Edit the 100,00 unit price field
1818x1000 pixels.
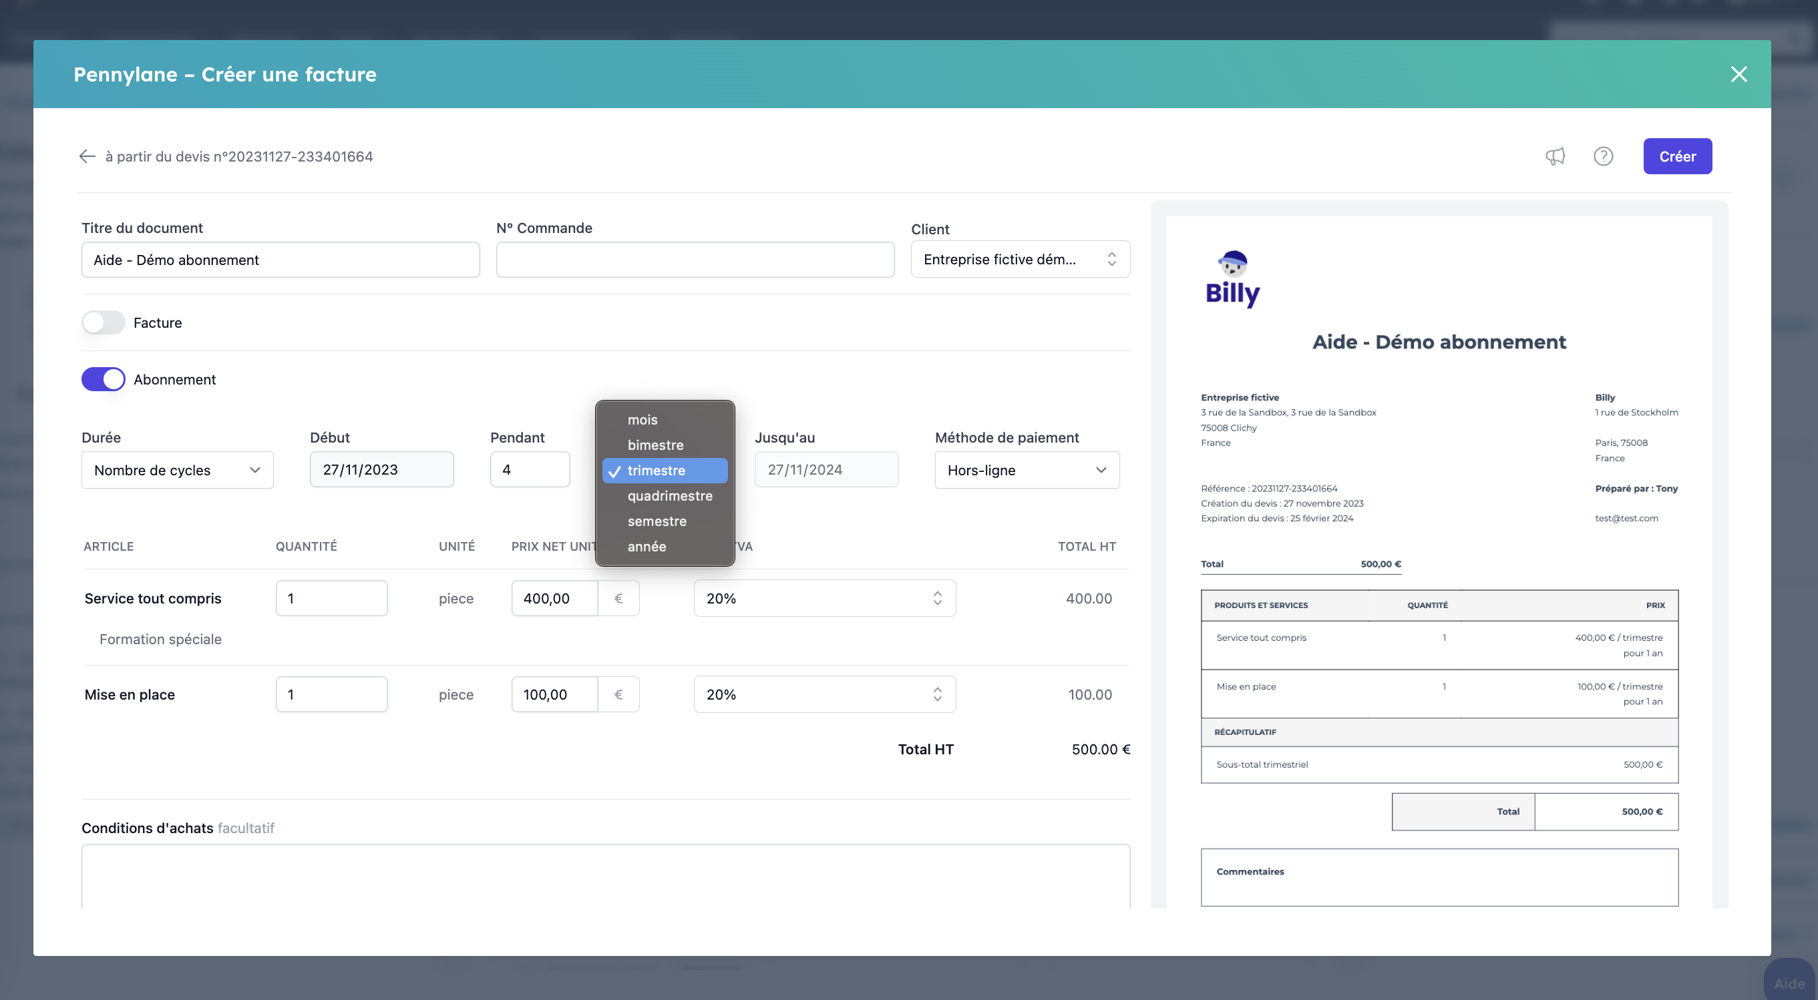point(555,695)
